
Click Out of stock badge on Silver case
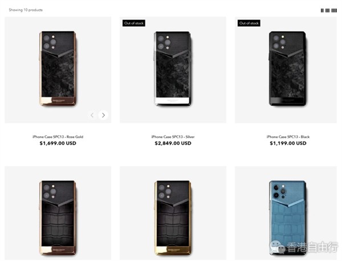[134, 23]
